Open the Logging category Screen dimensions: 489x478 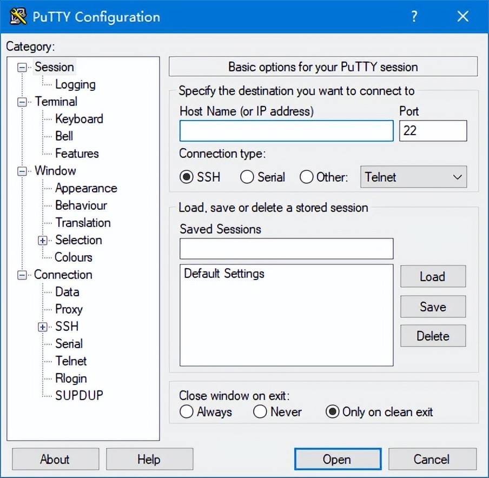pos(75,84)
